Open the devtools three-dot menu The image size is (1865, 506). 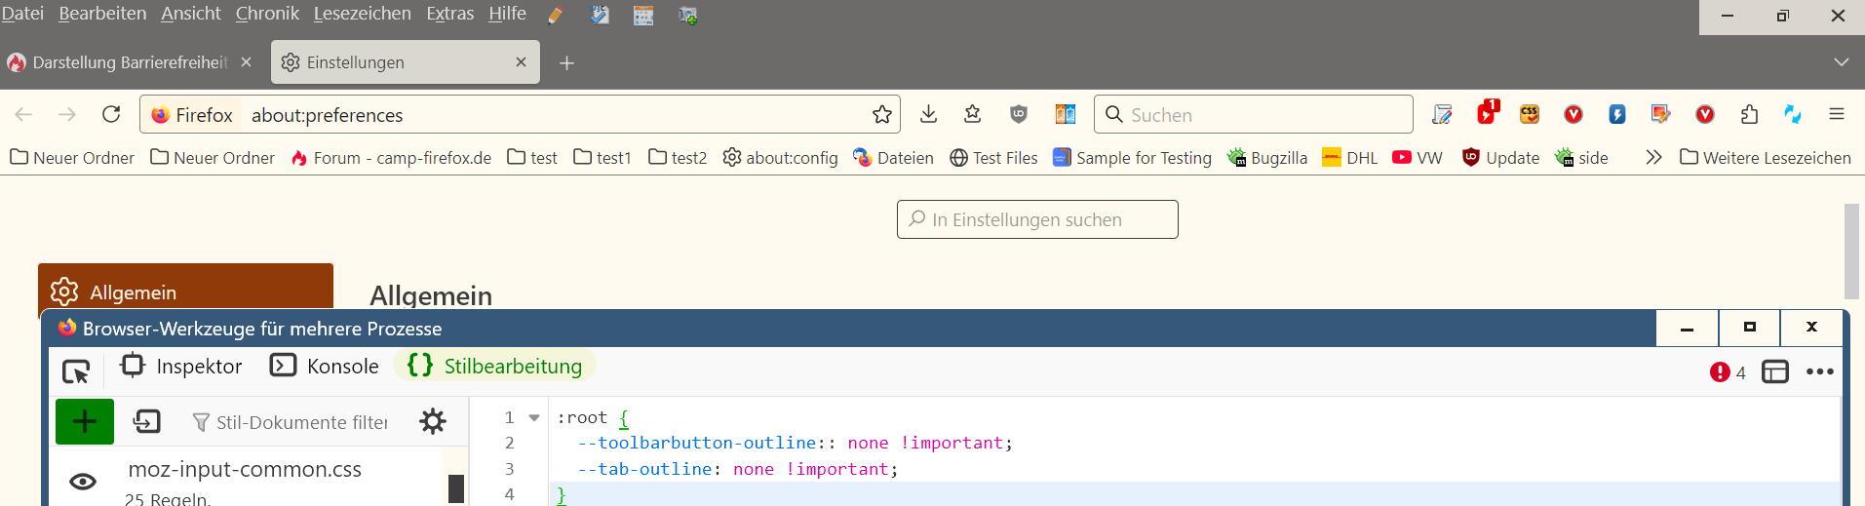click(1819, 371)
